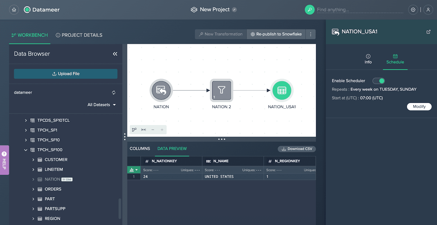Click Download CSV button
This screenshot has width=437, height=225.
(x=297, y=149)
